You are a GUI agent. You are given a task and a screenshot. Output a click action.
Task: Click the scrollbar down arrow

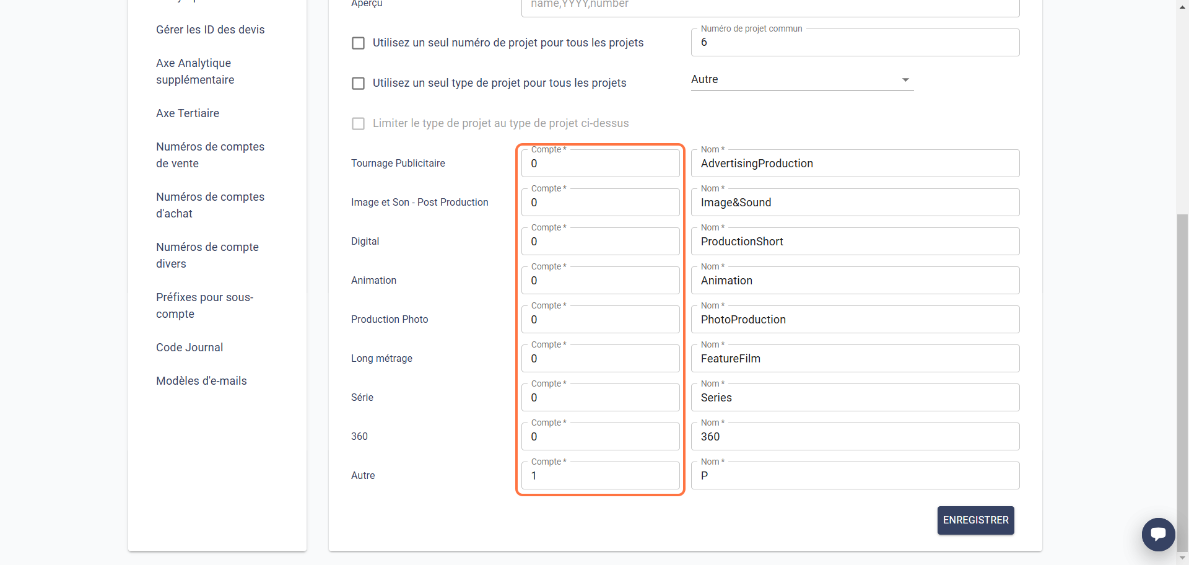1182,558
